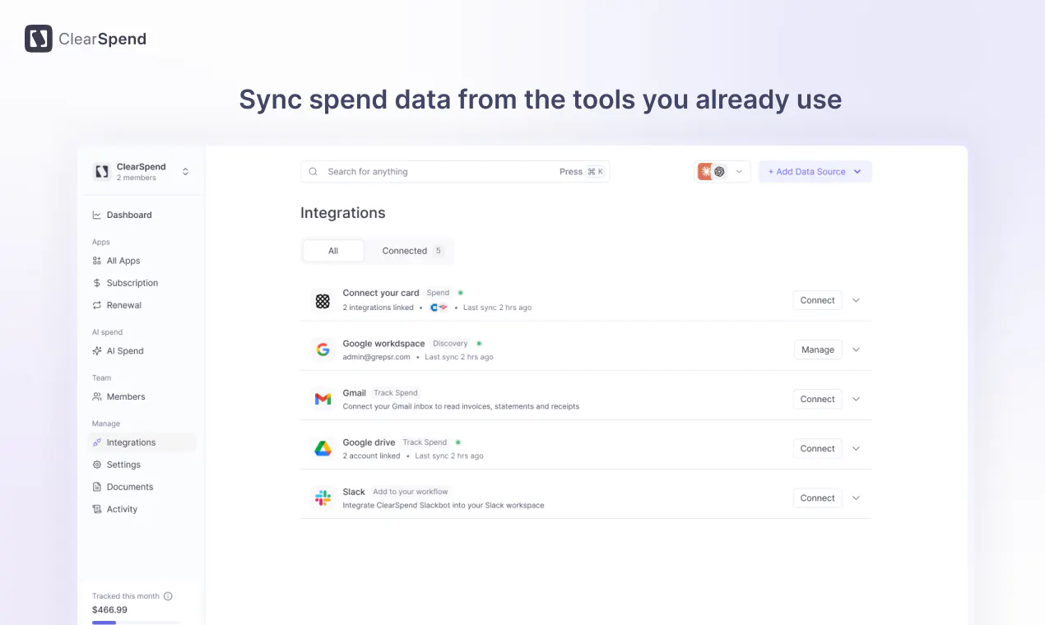This screenshot has height=625, width=1045.
Task: Open Documents in the sidebar
Action: coord(130,487)
